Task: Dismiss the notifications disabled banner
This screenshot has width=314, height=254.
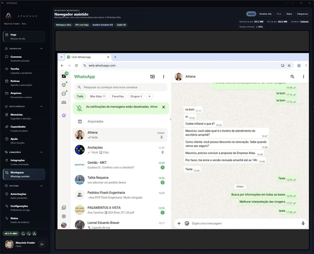Action: 163,107
